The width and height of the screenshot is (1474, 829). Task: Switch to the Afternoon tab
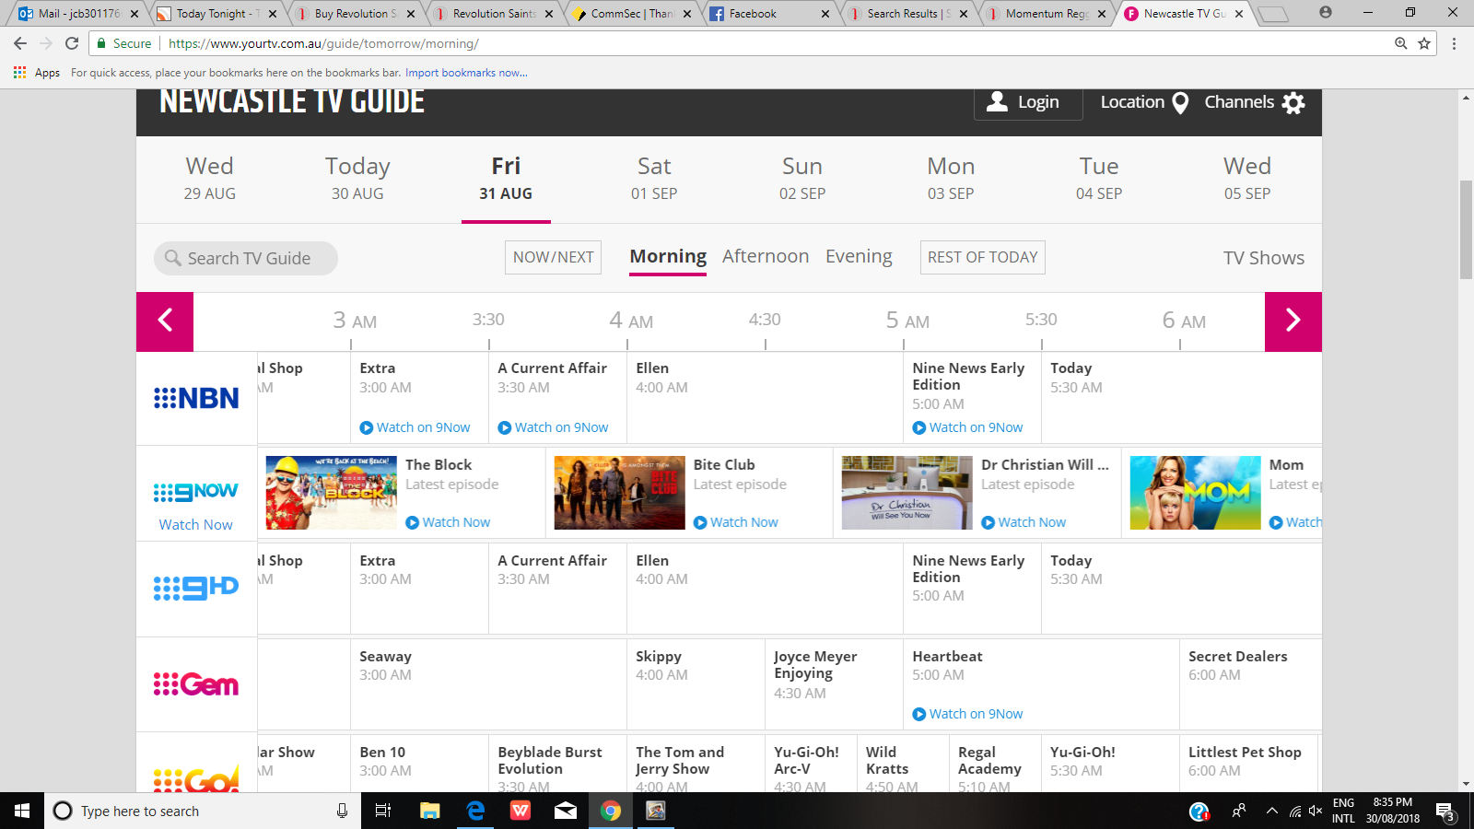pos(765,257)
